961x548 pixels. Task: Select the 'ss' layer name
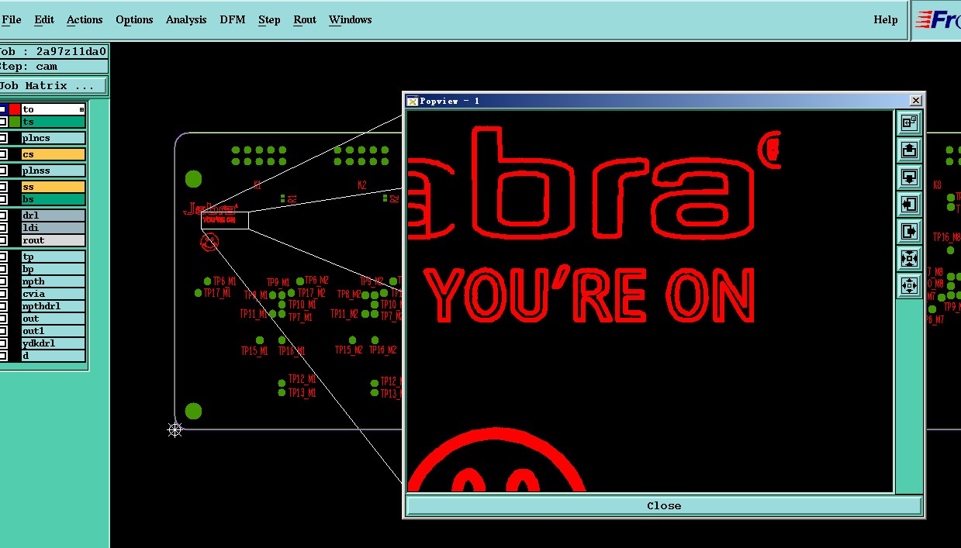pyautogui.click(x=54, y=187)
